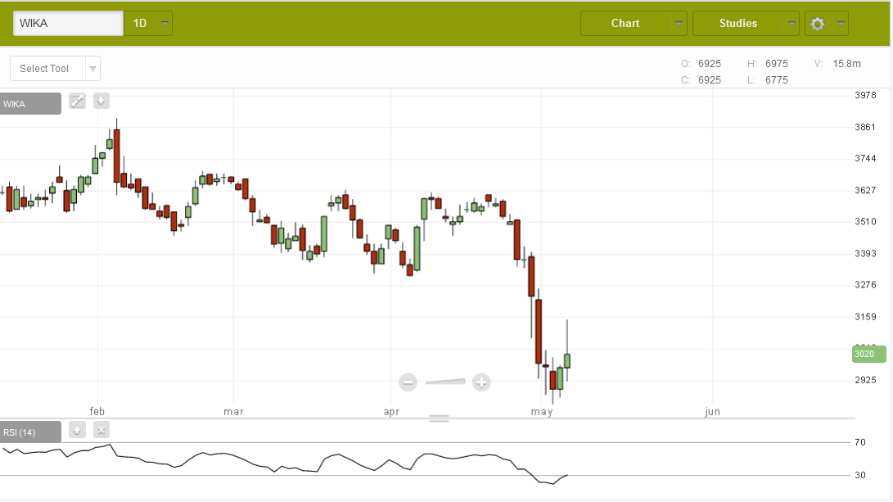Expand the Chart menu dropdown arrow
This screenshot has width=893, height=502.
[679, 24]
